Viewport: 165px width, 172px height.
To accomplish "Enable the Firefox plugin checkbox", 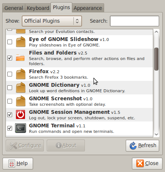I will 10,74.
